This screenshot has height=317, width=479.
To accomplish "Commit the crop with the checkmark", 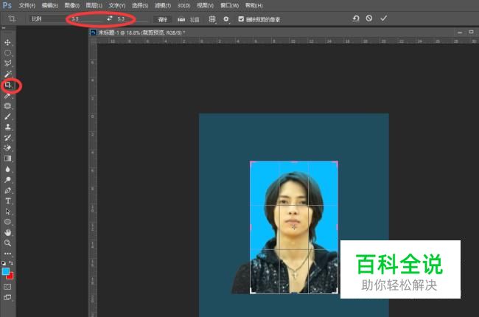I will point(384,18).
